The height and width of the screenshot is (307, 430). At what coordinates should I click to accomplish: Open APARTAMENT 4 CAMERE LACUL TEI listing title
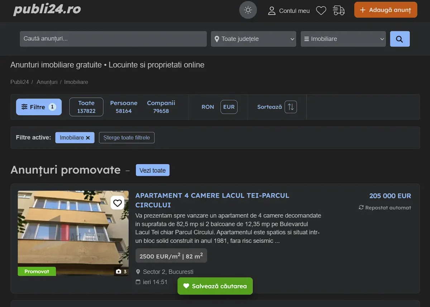[212, 200]
